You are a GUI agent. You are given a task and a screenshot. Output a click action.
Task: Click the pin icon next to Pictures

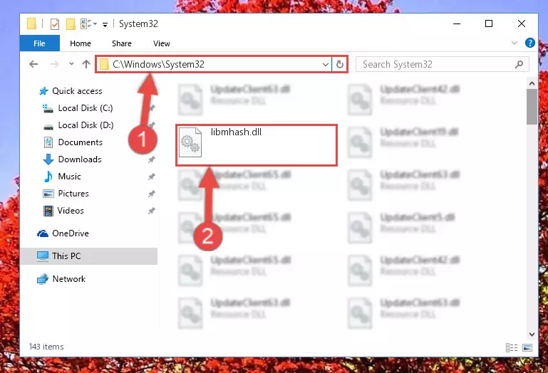pyautogui.click(x=151, y=194)
